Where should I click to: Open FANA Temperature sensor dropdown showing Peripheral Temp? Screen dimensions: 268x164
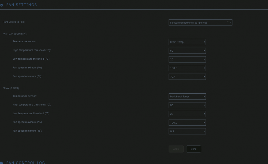click(x=187, y=97)
